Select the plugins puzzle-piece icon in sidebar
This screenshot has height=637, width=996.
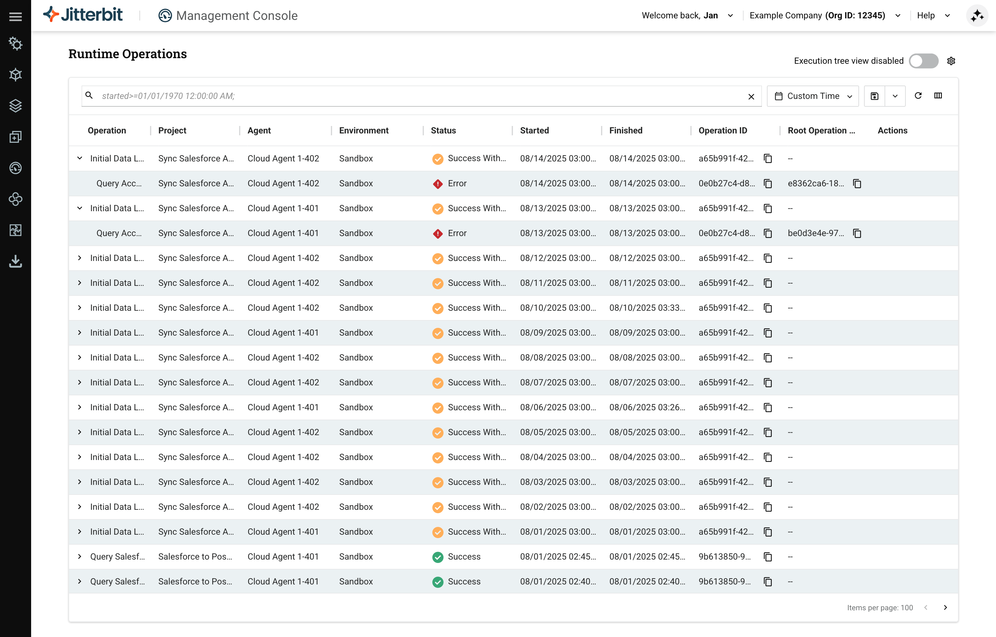[x=16, y=230]
